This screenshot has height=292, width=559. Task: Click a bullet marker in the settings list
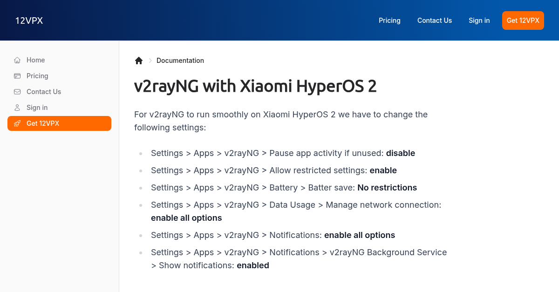tap(140, 154)
